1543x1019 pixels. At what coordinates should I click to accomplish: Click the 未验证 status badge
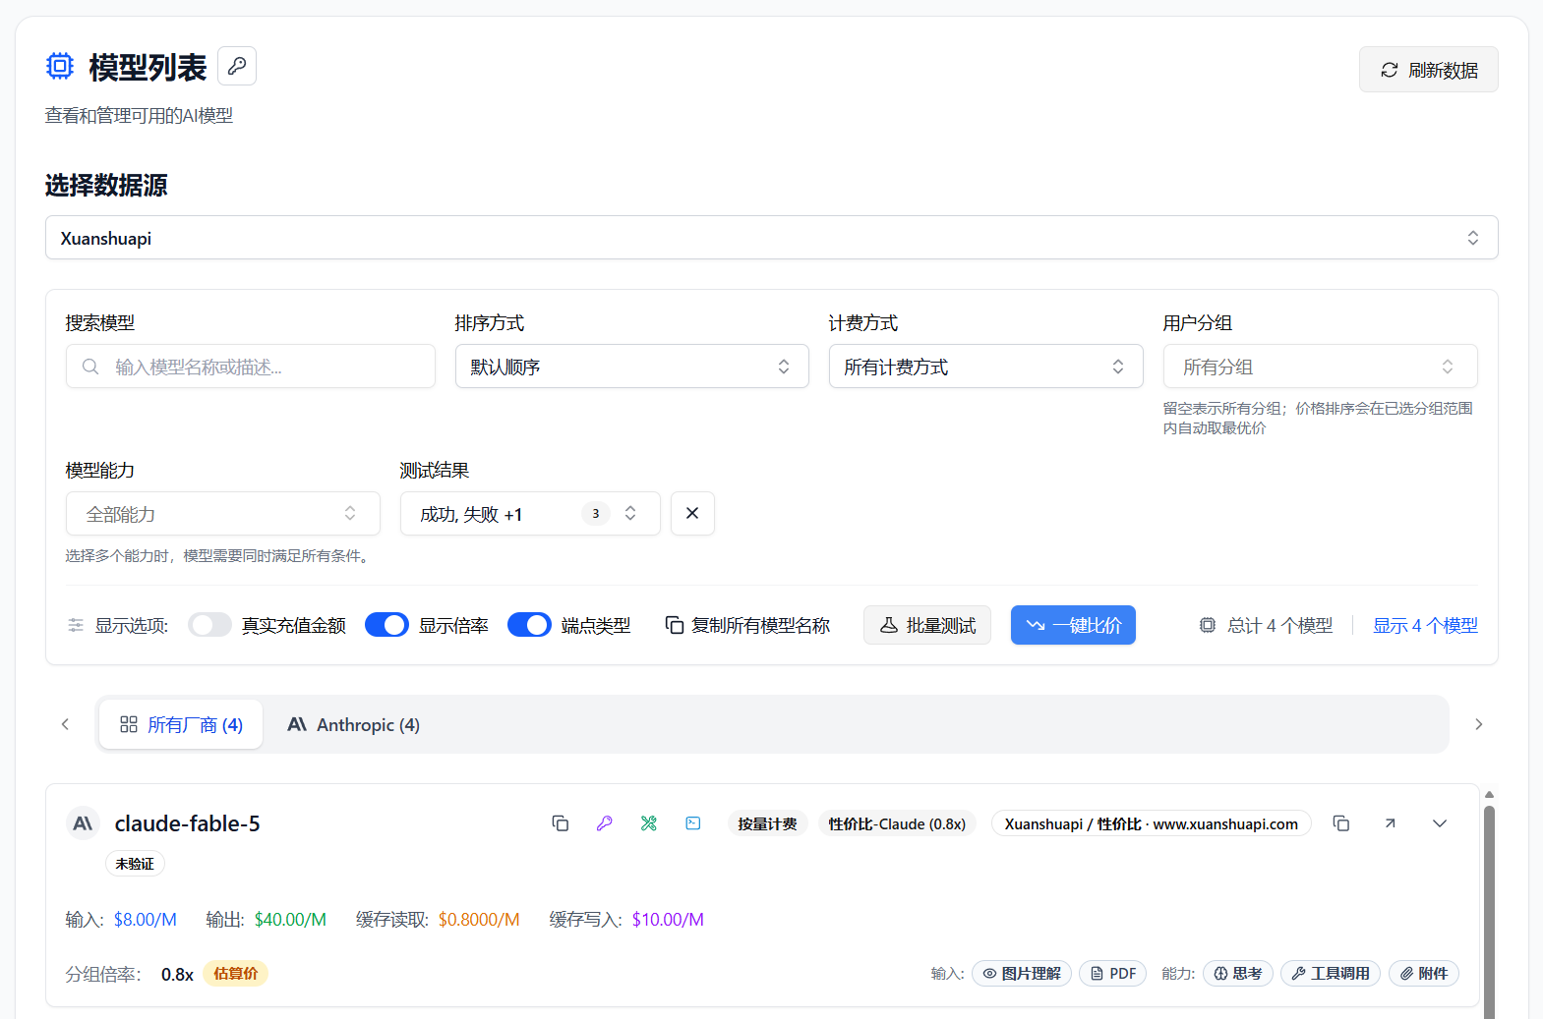(x=135, y=864)
